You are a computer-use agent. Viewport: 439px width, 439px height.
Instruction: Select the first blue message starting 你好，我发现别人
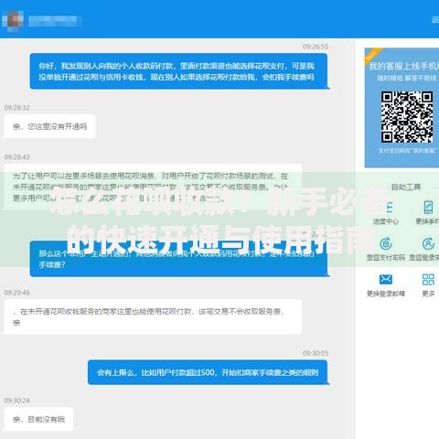pos(178,71)
